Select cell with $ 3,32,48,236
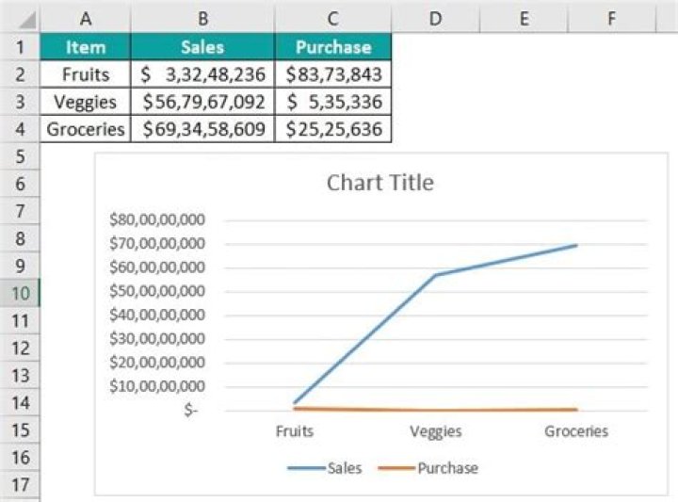 pyautogui.click(x=202, y=74)
